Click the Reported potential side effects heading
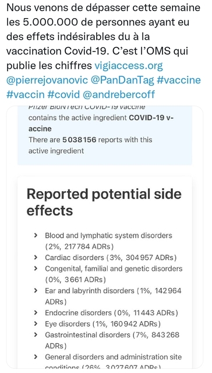 104,202
